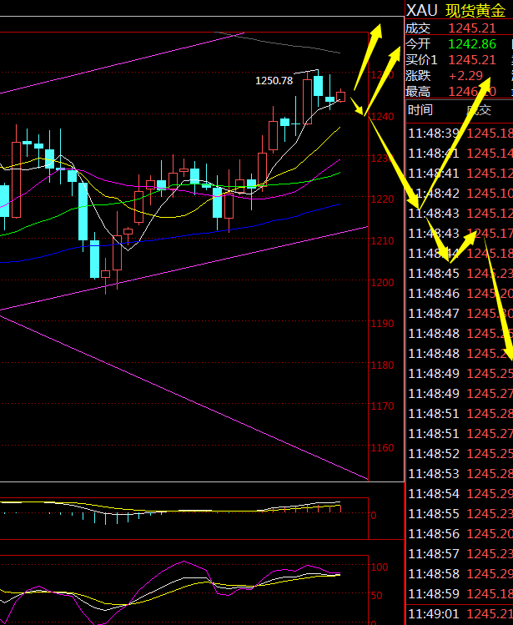The image size is (513, 625).
Task: Select the tick row at 11:48:46
Action: (x=460, y=294)
